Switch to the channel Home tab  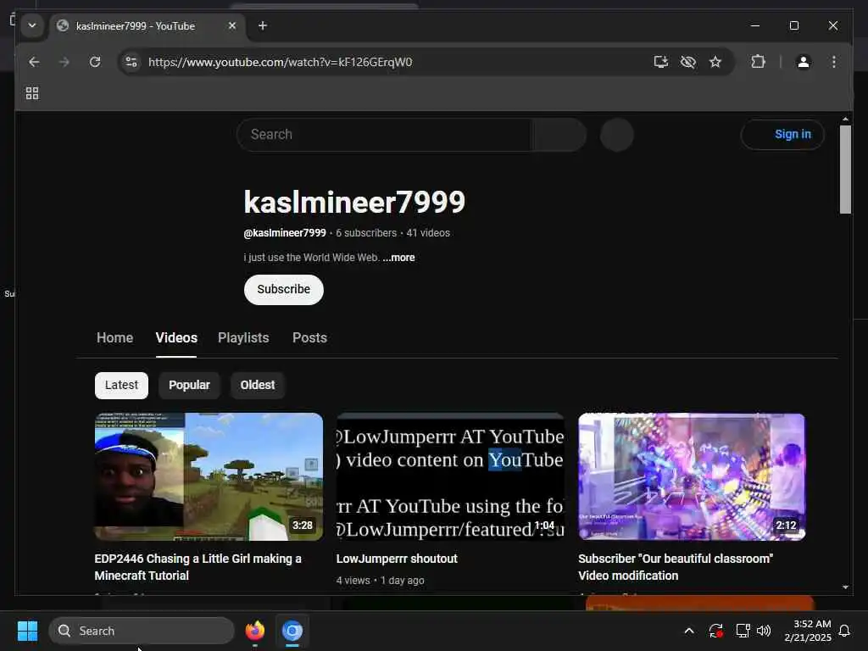pos(114,337)
